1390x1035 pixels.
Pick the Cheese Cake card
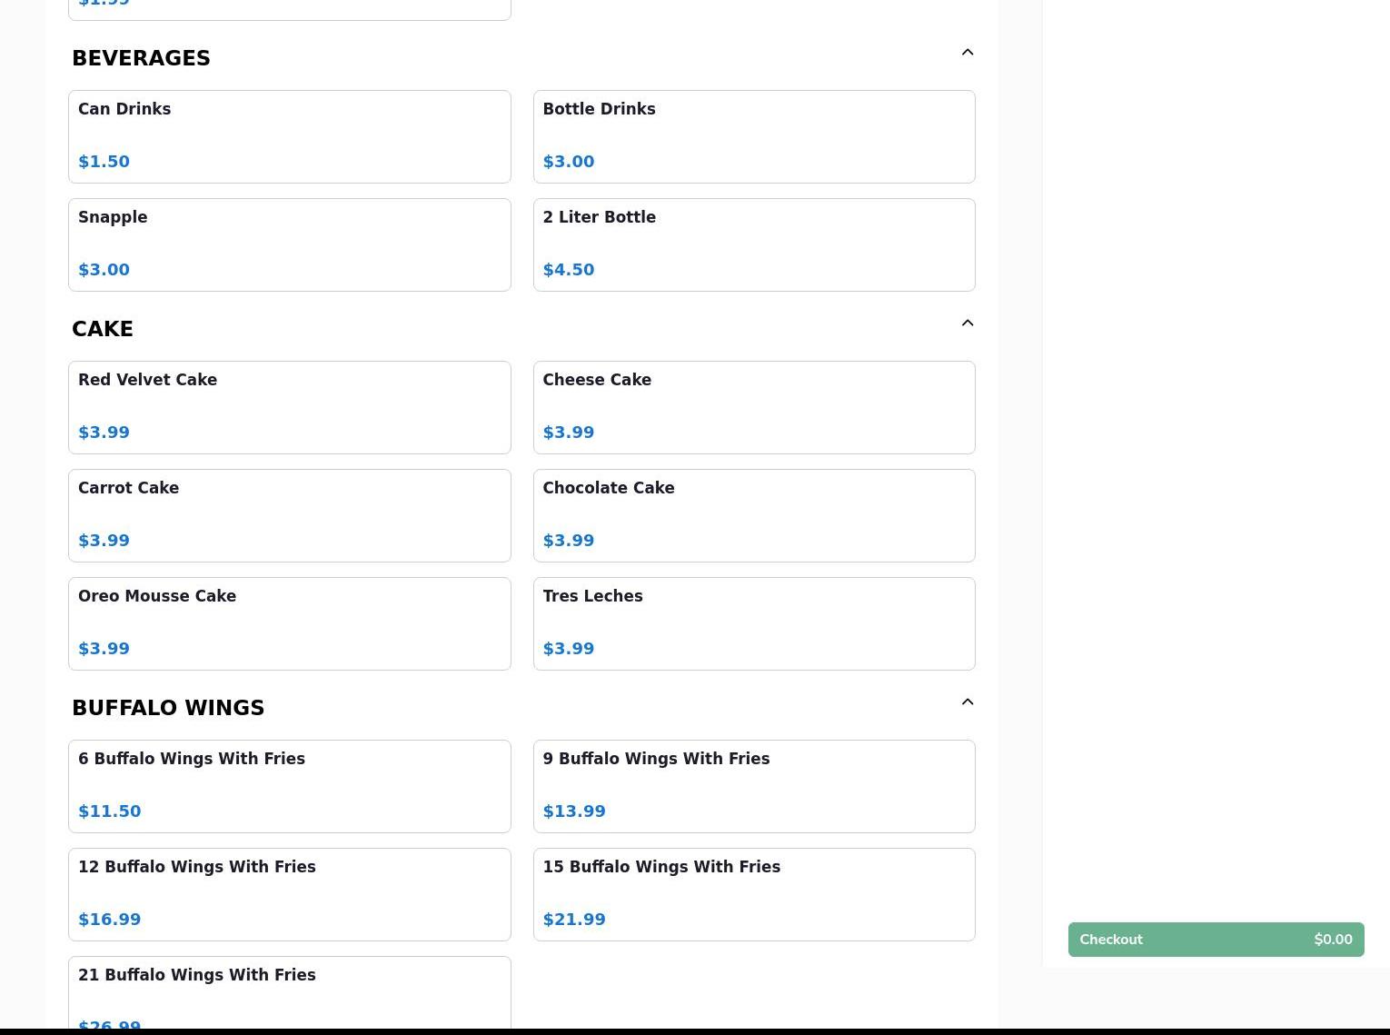(x=753, y=407)
